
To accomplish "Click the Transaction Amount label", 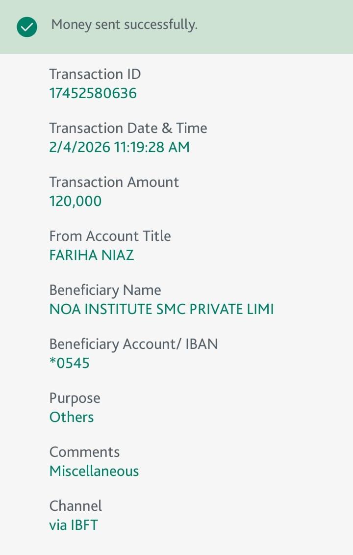I will pos(114,182).
